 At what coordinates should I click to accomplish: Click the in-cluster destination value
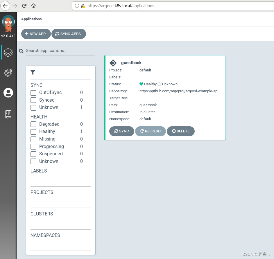tap(147, 112)
